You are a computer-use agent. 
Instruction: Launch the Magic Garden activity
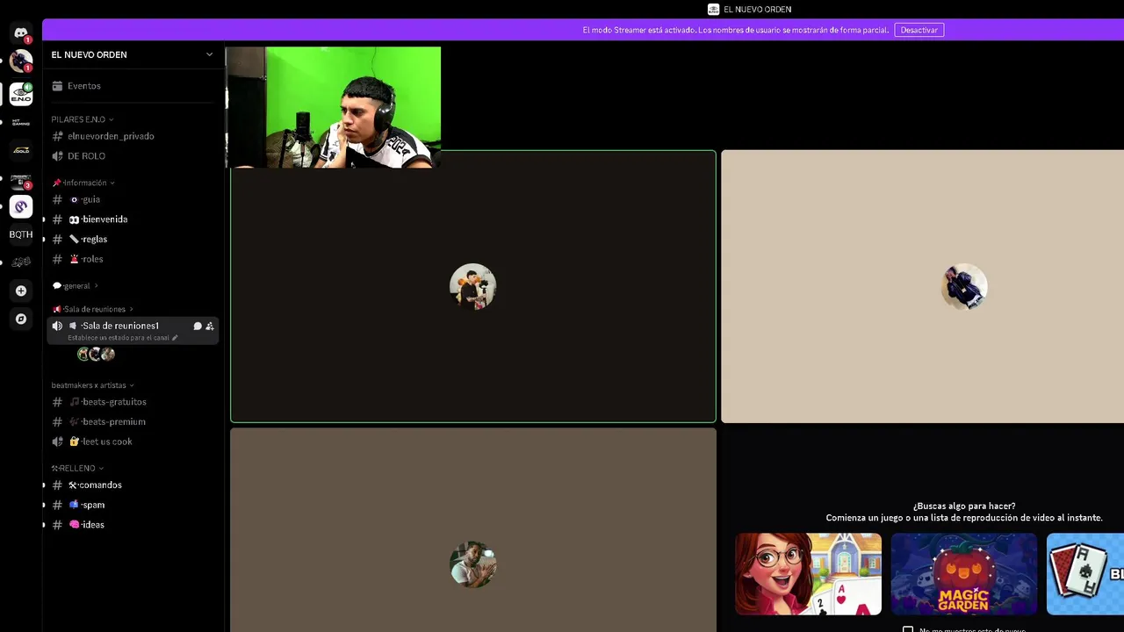point(963,574)
